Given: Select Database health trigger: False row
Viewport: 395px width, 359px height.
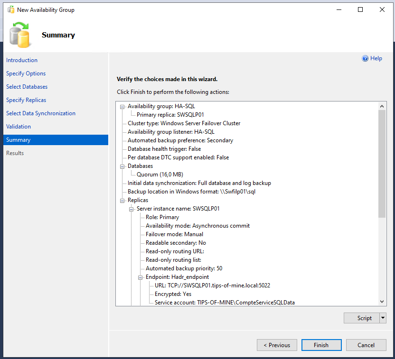Looking at the screenshot, I should pos(164,149).
